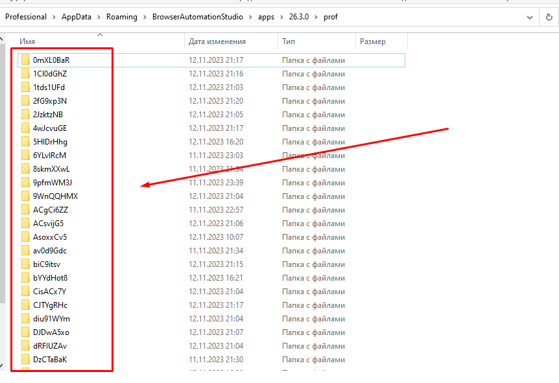This screenshot has width=559, height=383.
Task: Click the folder icon of 0mXL0BaR
Action: pyautogui.click(x=26, y=60)
